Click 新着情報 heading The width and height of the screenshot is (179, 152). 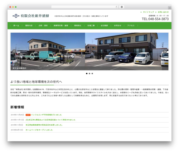[x=17, y=107]
